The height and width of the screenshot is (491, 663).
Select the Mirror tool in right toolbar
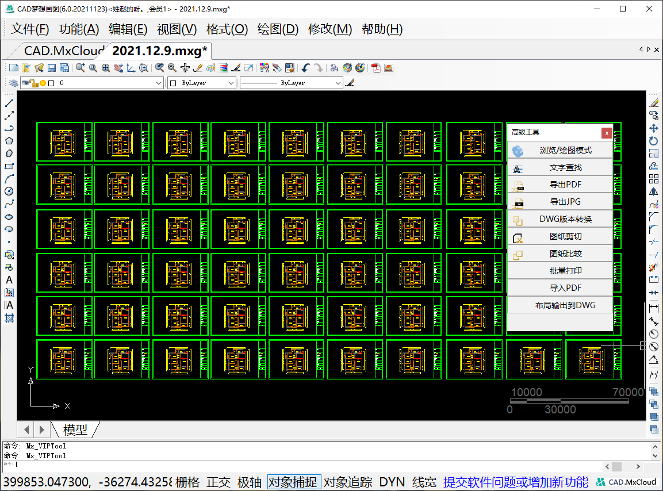[654, 191]
